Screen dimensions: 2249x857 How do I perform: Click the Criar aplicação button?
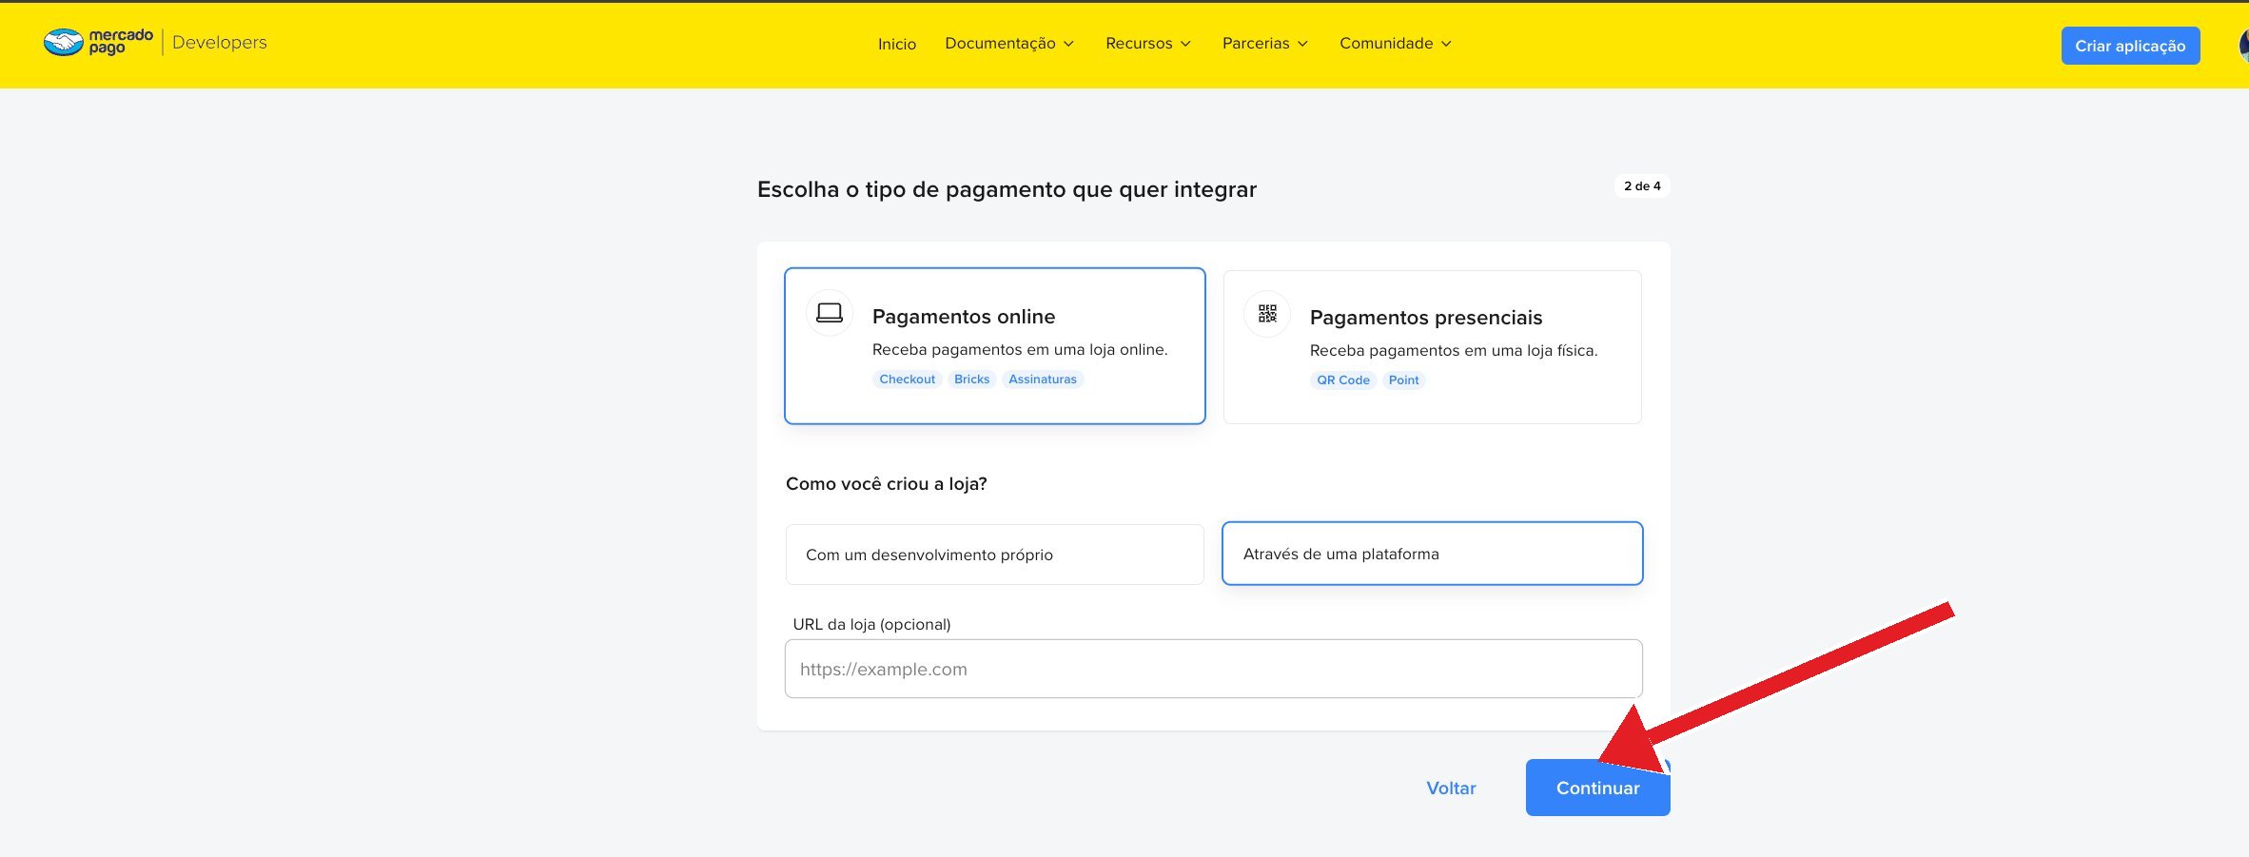pyautogui.click(x=2130, y=46)
